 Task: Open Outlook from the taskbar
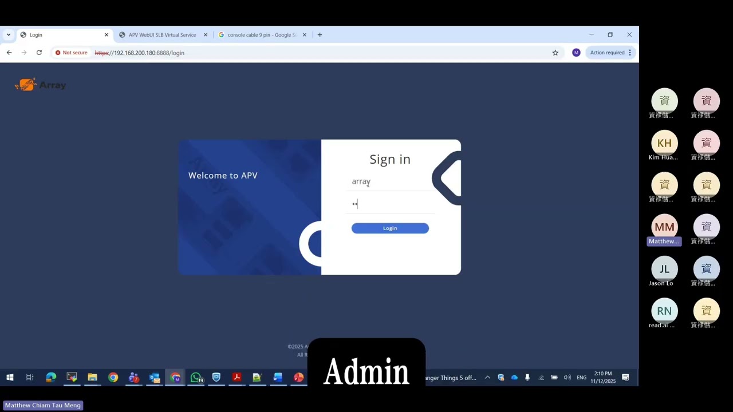pyautogui.click(x=154, y=378)
